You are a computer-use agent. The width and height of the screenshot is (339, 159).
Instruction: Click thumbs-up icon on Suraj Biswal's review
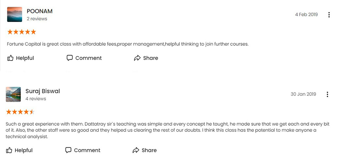9,150
